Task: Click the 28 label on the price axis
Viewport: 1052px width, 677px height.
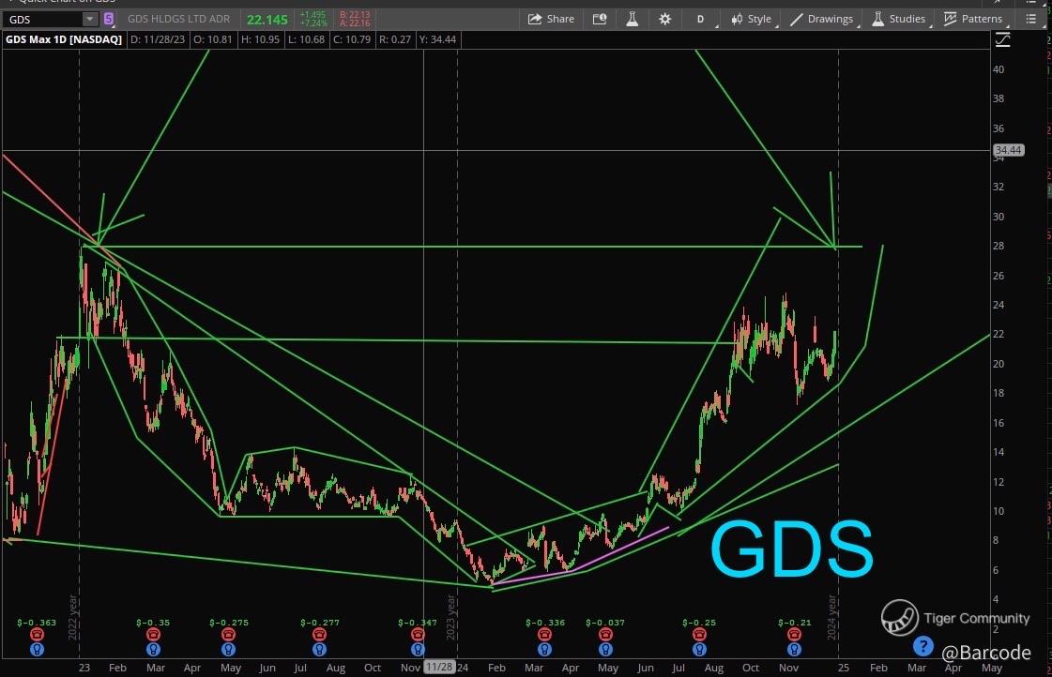Action: coord(999,246)
